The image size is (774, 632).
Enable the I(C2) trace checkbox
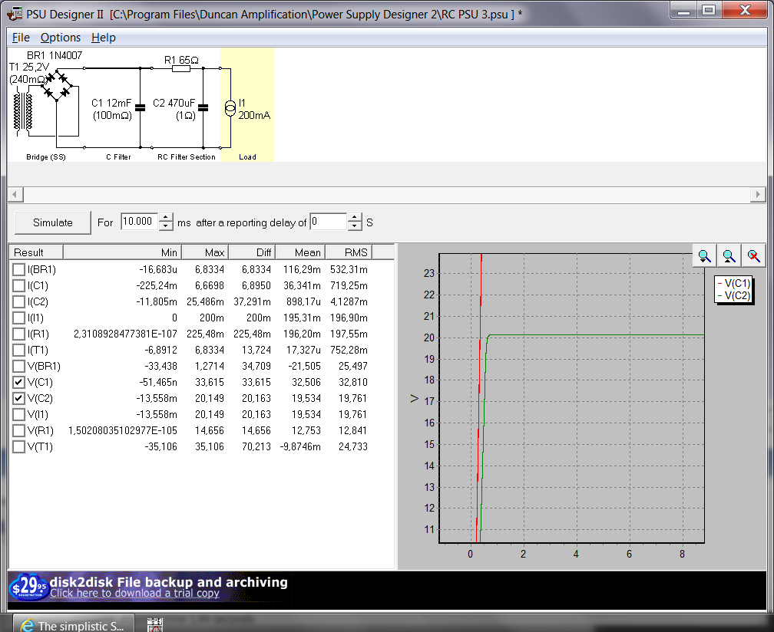tap(18, 301)
